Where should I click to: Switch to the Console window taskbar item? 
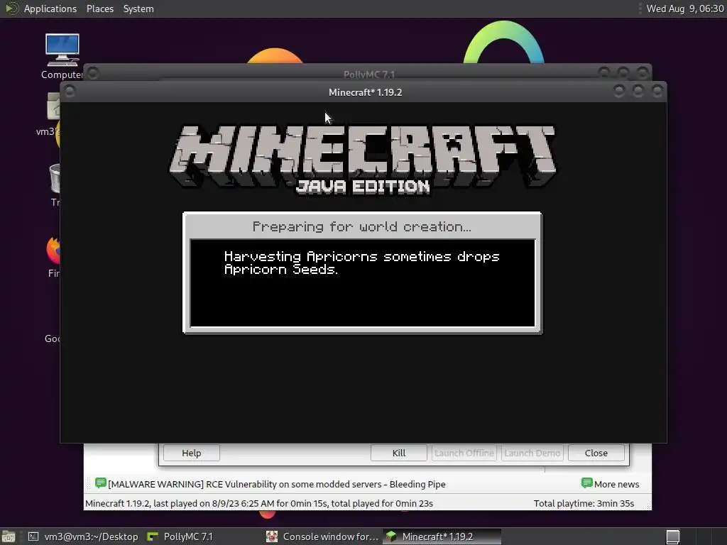point(323,536)
